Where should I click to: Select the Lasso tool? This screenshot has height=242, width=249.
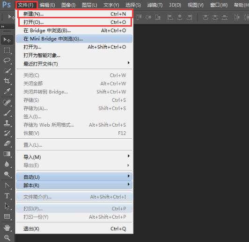(x=7, y=61)
